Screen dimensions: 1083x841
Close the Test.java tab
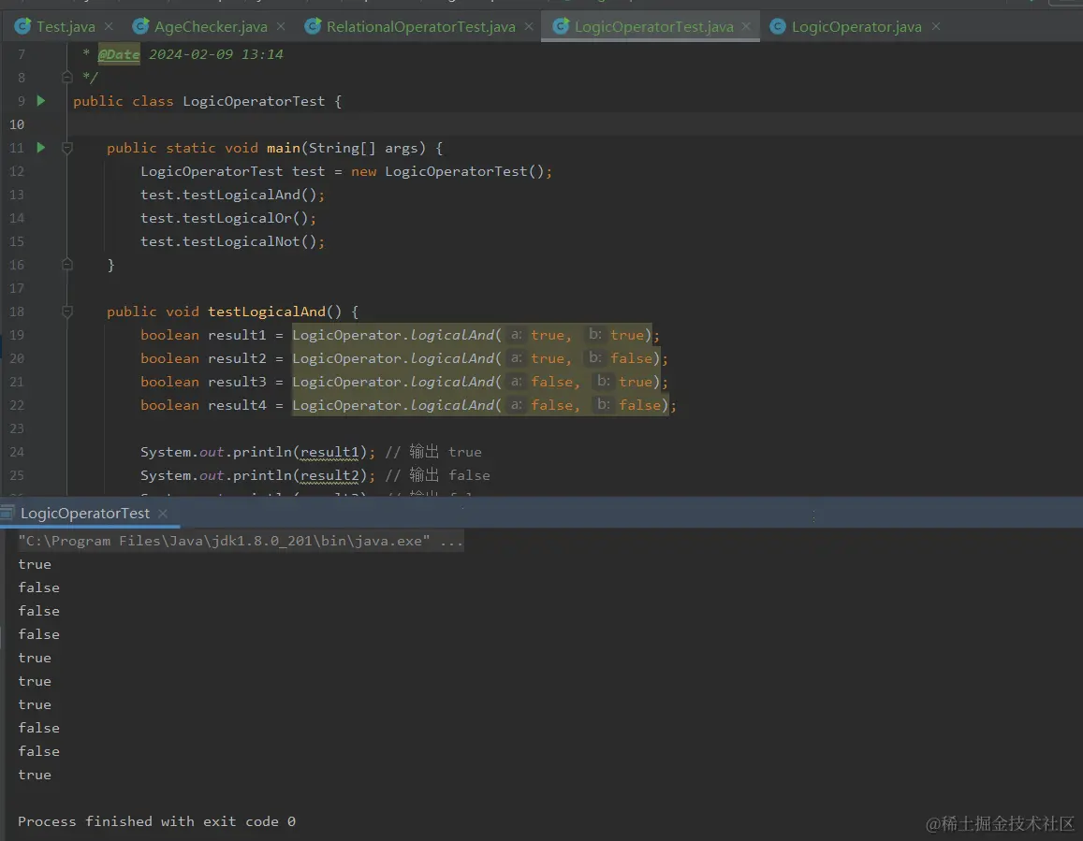(x=109, y=26)
